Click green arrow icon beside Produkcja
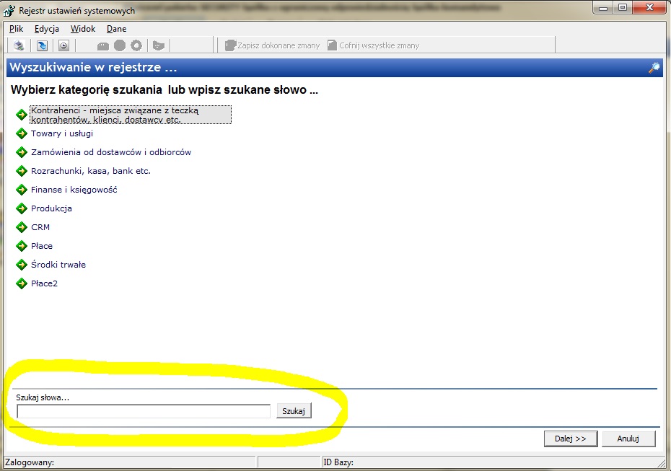Screen dimensions: 671x471 click(x=22, y=208)
